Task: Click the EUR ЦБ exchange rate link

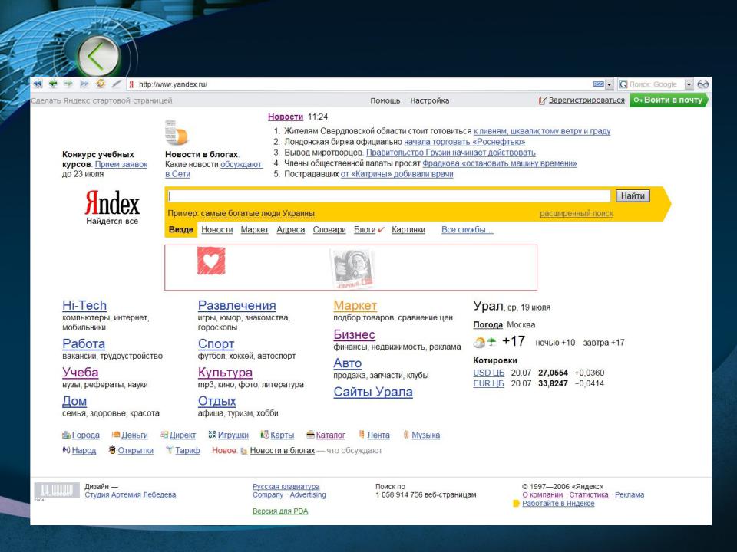Action: [488, 383]
